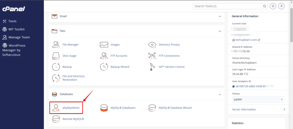
Task: Select the /home/techuplearn directory text
Action: tap(244, 63)
